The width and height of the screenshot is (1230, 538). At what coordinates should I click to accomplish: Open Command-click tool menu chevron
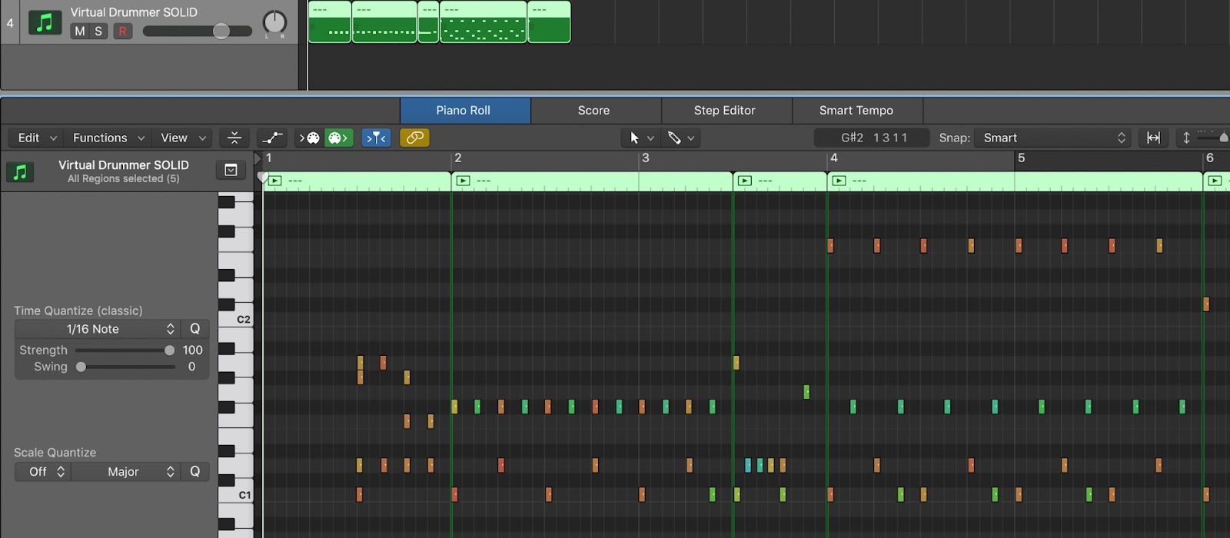pos(691,138)
